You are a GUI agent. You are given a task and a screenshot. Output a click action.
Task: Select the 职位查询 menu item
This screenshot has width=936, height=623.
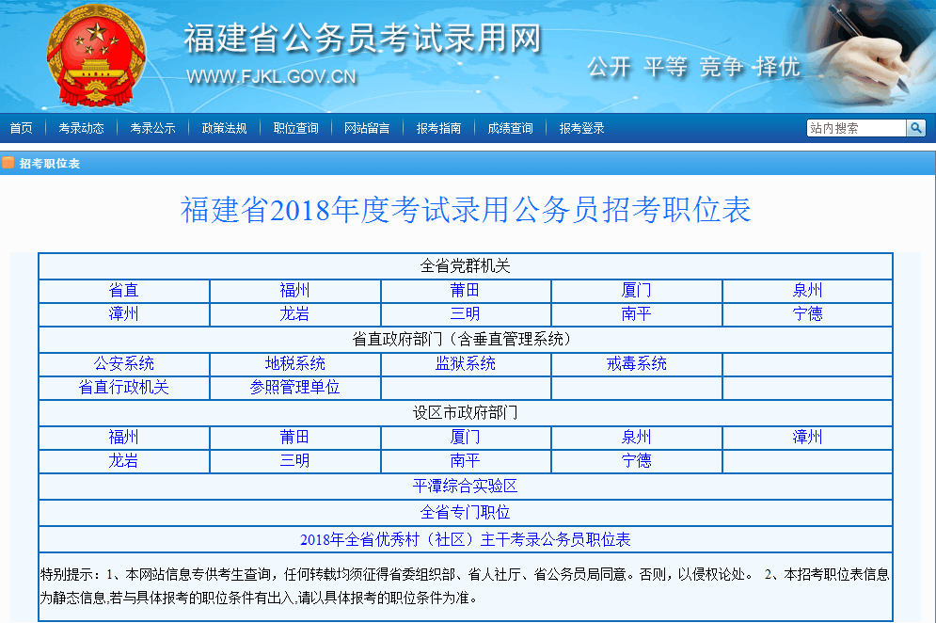(296, 128)
